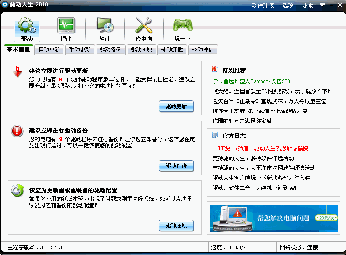Open the 《江湖令》重现武林 link
The image size is (346, 255).
pyautogui.click(x=269, y=101)
